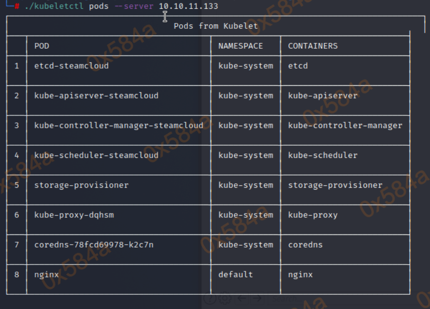Click the kube-controller-manager-steamcloud pod name
430x309 pixels.
pos(119,125)
